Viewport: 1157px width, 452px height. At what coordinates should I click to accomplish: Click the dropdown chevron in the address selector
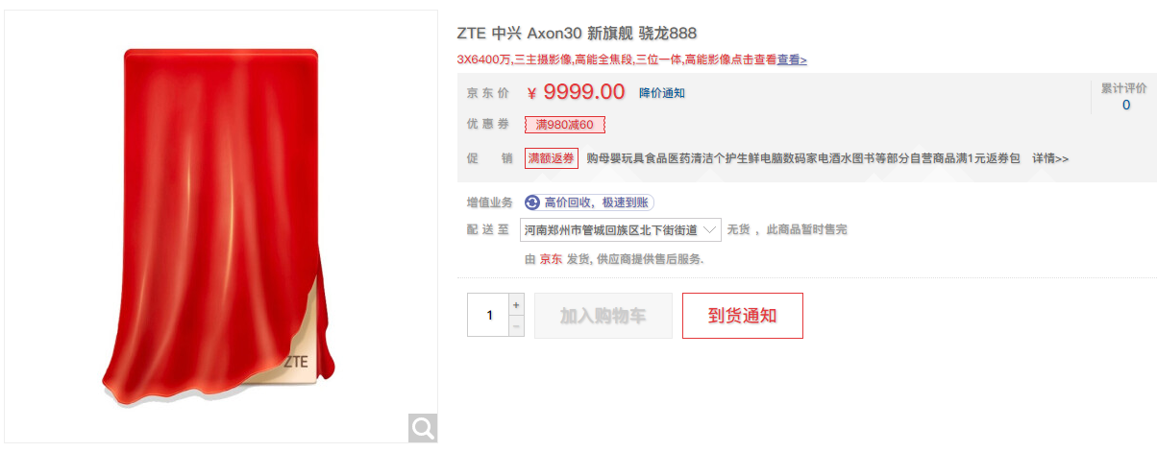pyautogui.click(x=709, y=230)
